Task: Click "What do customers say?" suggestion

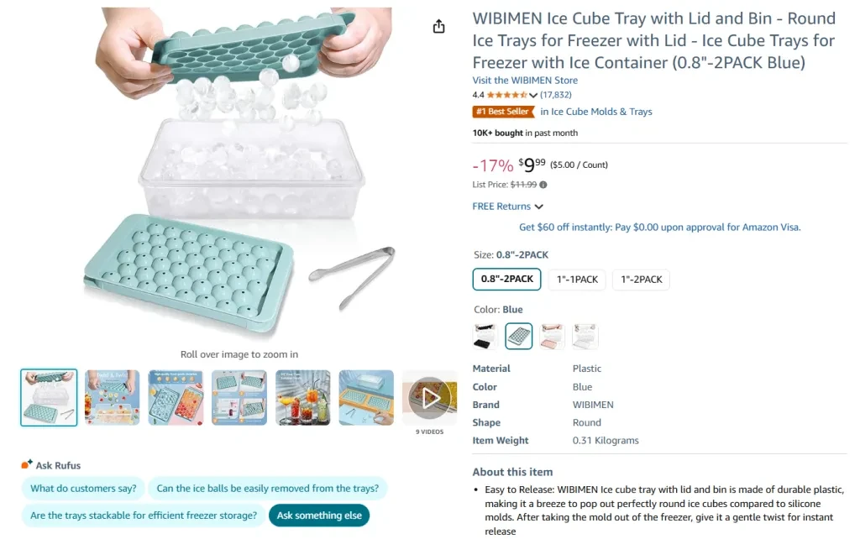Action: point(84,489)
